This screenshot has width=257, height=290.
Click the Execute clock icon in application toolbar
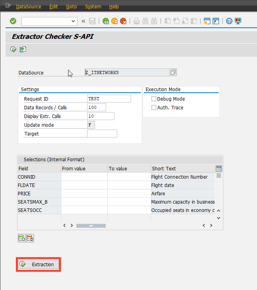13,50
